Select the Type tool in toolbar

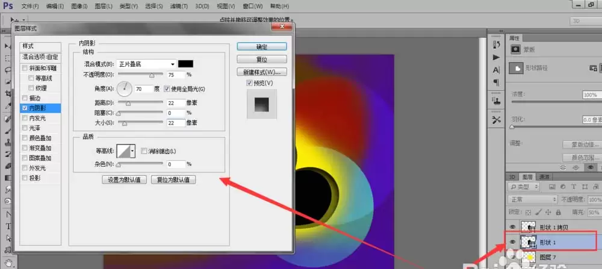coord(8,226)
